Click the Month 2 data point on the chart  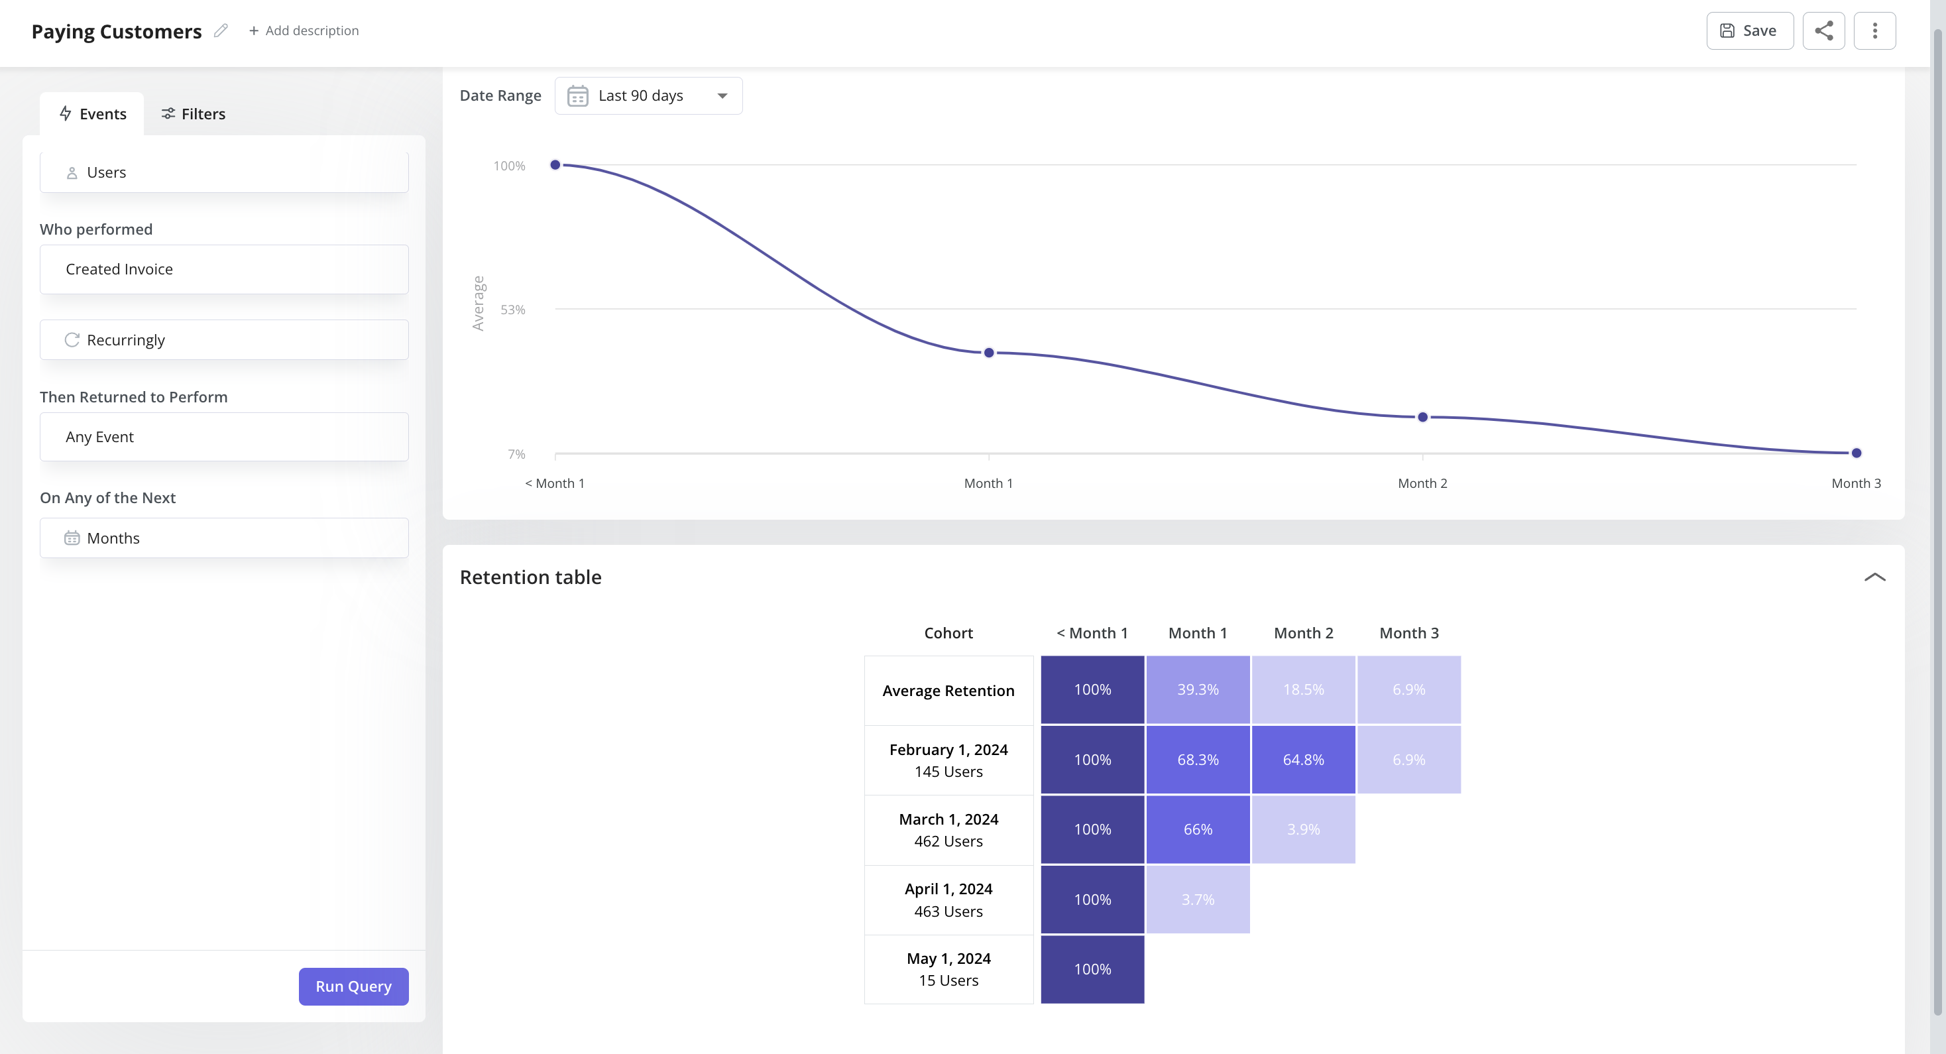coord(1422,416)
